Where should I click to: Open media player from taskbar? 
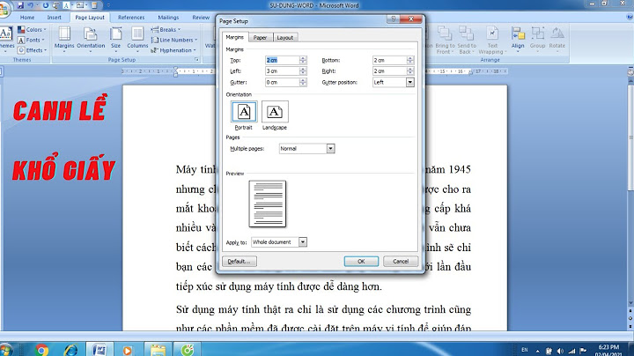click(128, 350)
